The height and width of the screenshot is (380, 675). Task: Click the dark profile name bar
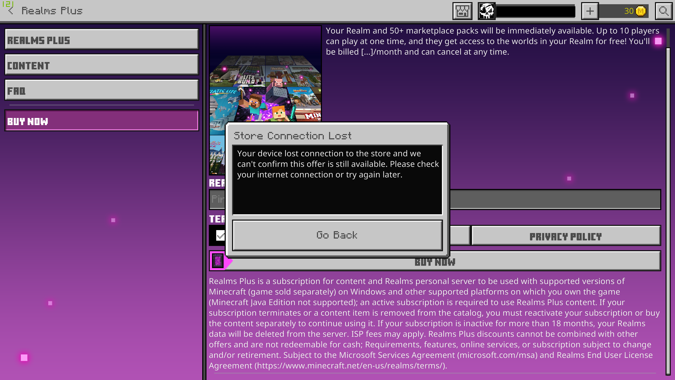pos(535,11)
